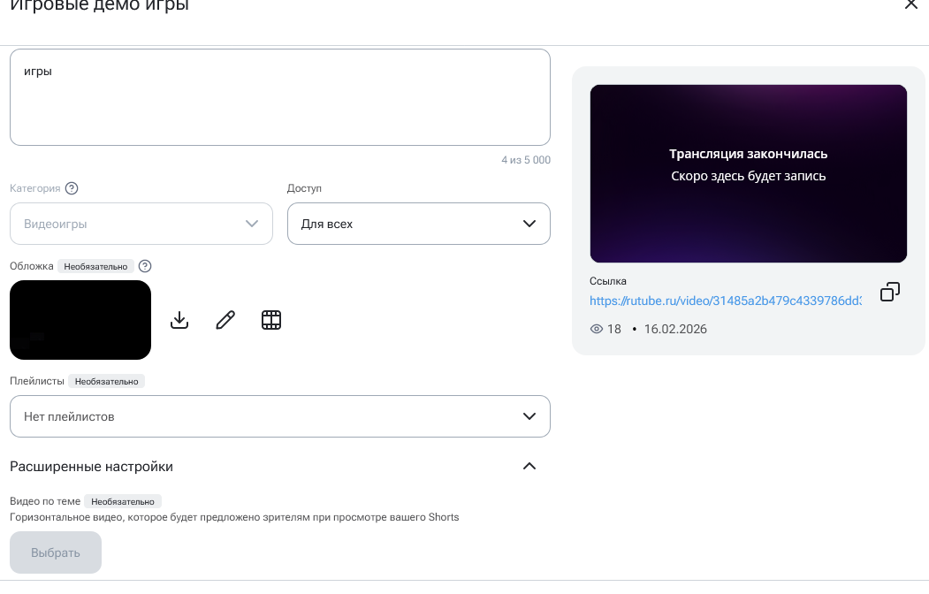Open the help tooltip next to Категория
Image resolution: width=929 pixels, height=594 pixels.
(72, 188)
